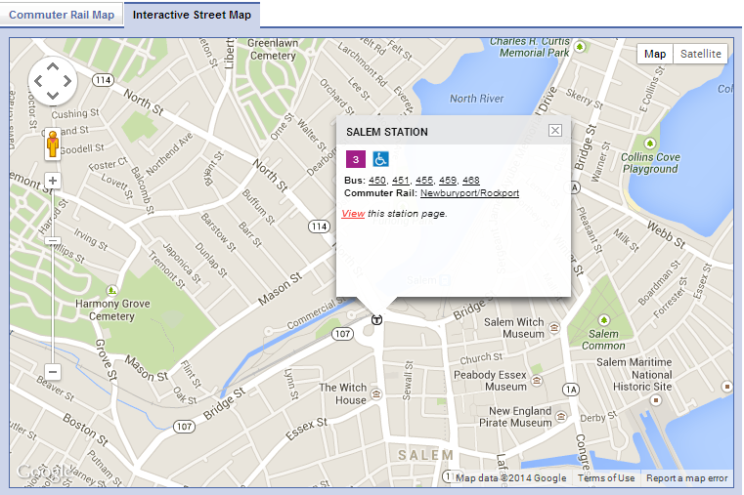Click the Map data ©2014 Google text

[x=510, y=478]
